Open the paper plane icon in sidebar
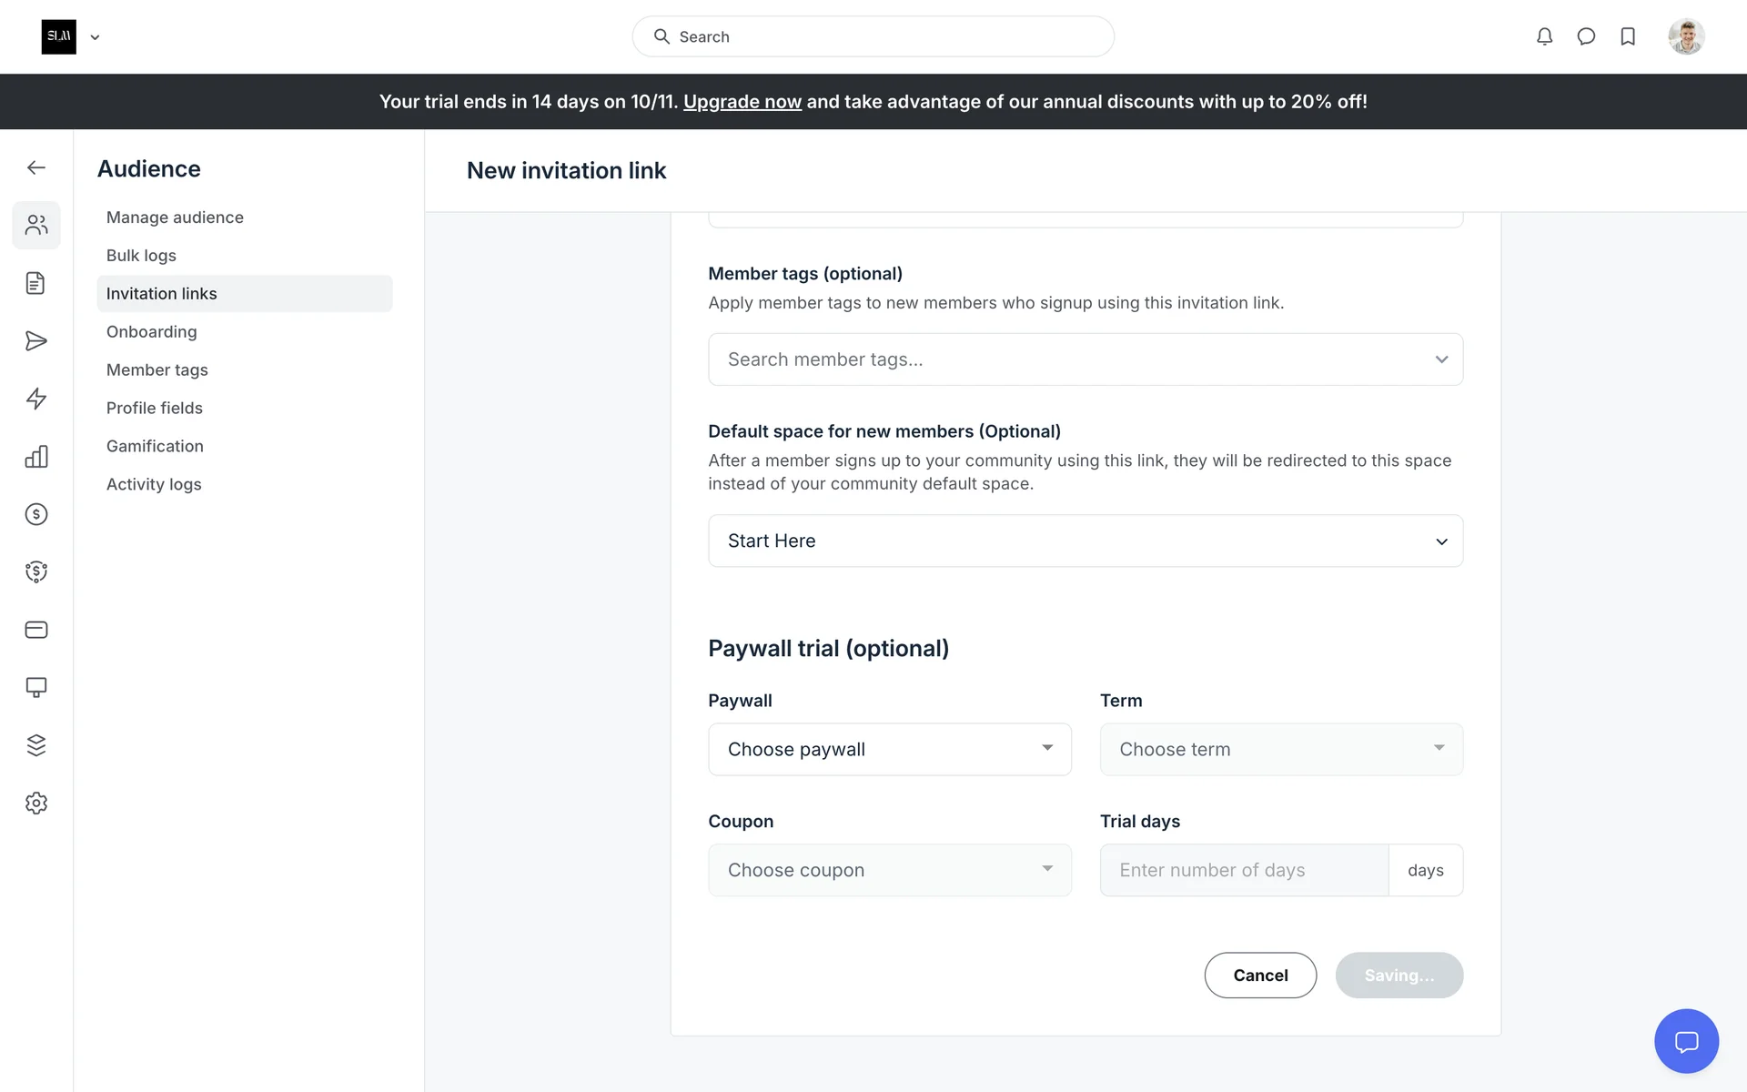Viewport: 1747px width, 1092px height. [x=36, y=341]
